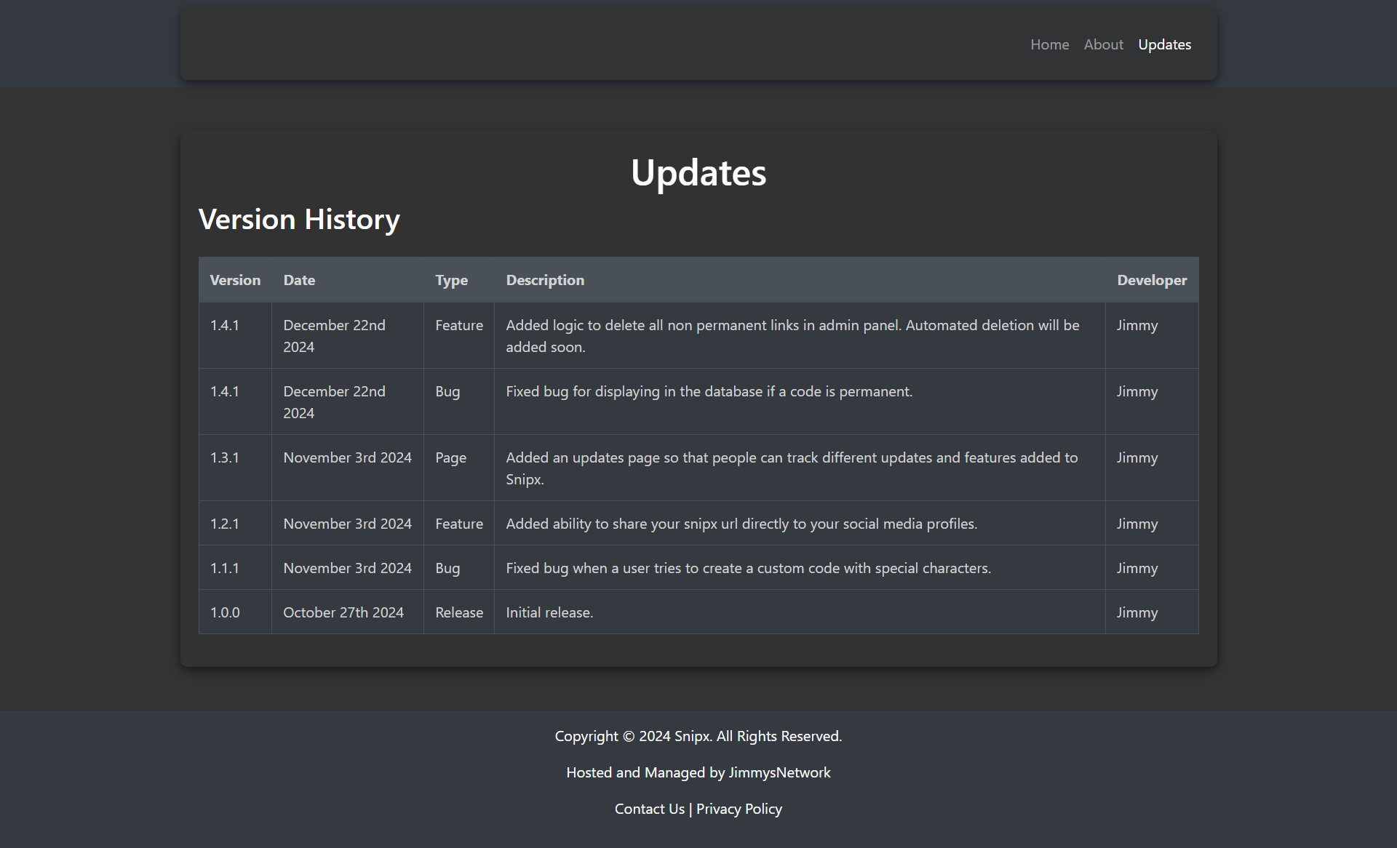This screenshot has width=1397, height=848.
Task: Click the Date column header
Action: click(299, 279)
